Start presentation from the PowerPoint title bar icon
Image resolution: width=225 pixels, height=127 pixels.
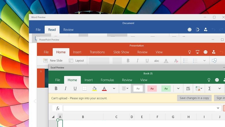(197, 52)
